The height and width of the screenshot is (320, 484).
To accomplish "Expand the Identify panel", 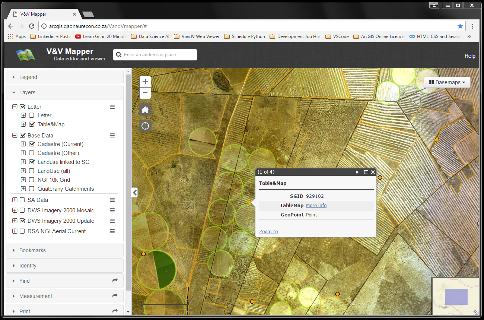I will coord(64,266).
